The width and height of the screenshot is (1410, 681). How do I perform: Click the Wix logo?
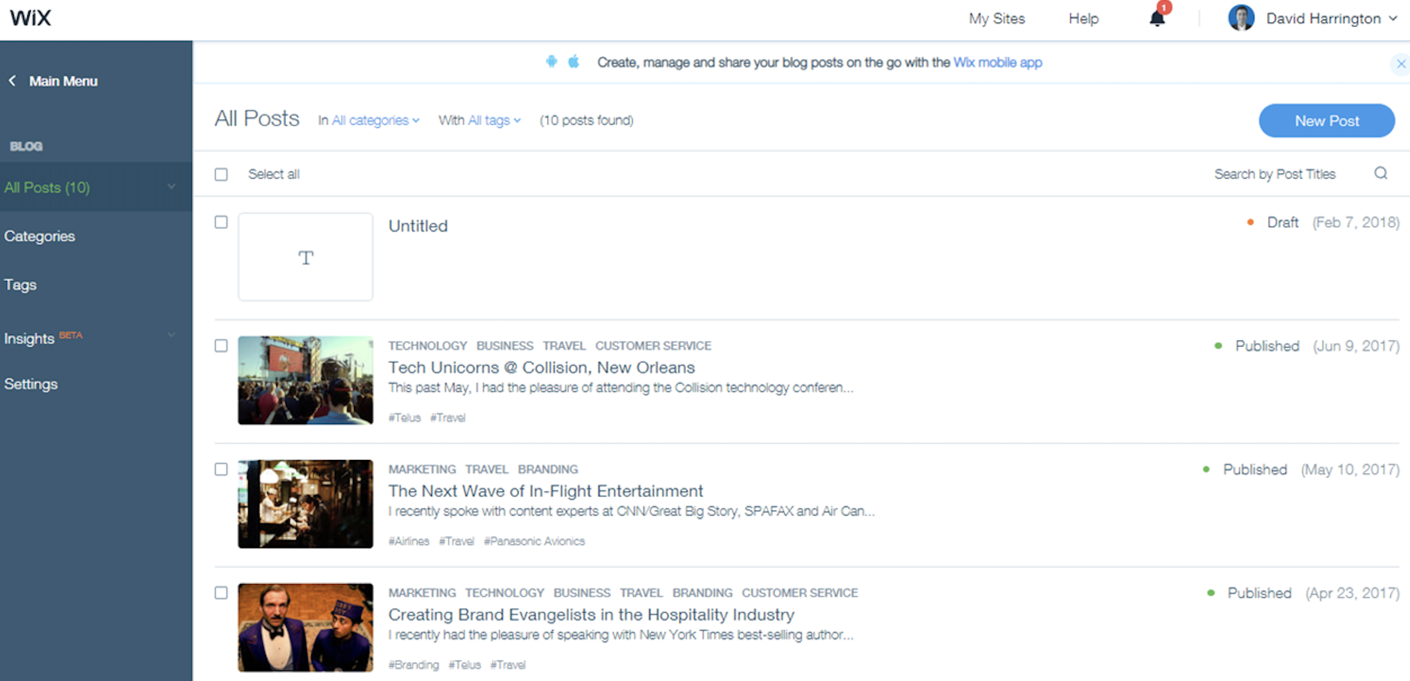(30, 18)
